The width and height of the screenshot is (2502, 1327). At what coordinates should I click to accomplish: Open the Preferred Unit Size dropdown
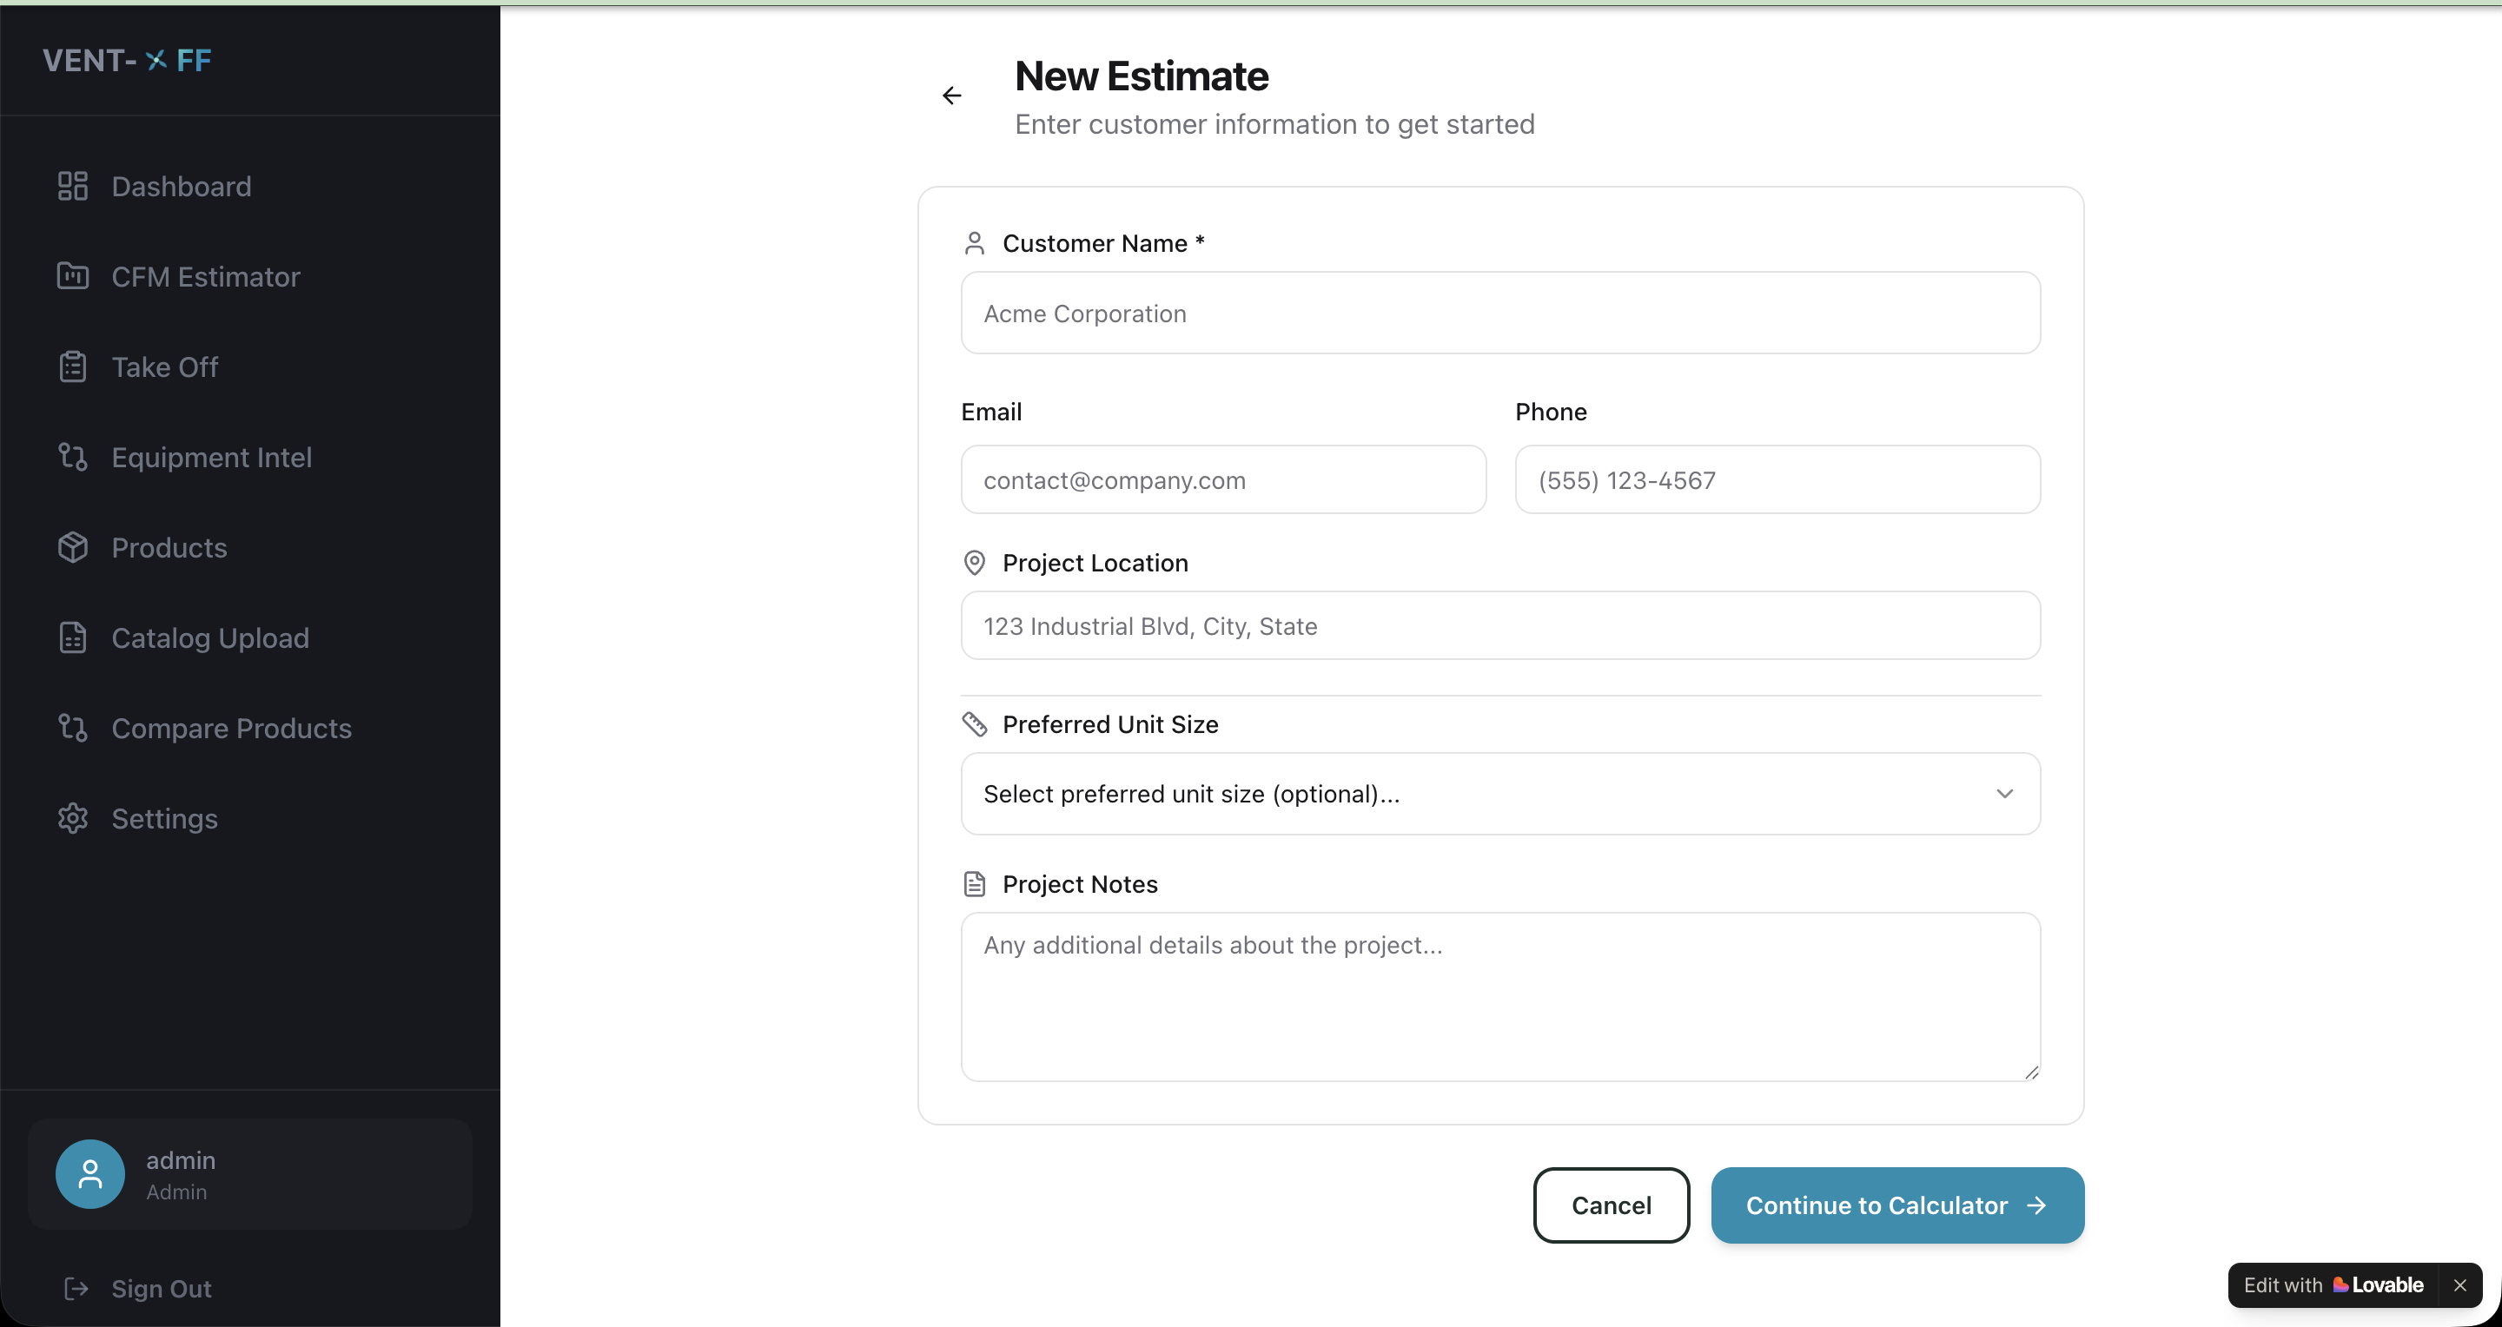1499,794
